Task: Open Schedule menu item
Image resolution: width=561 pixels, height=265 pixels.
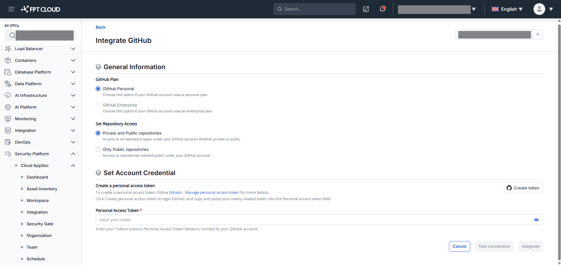Action: click(x=36, y=259)
